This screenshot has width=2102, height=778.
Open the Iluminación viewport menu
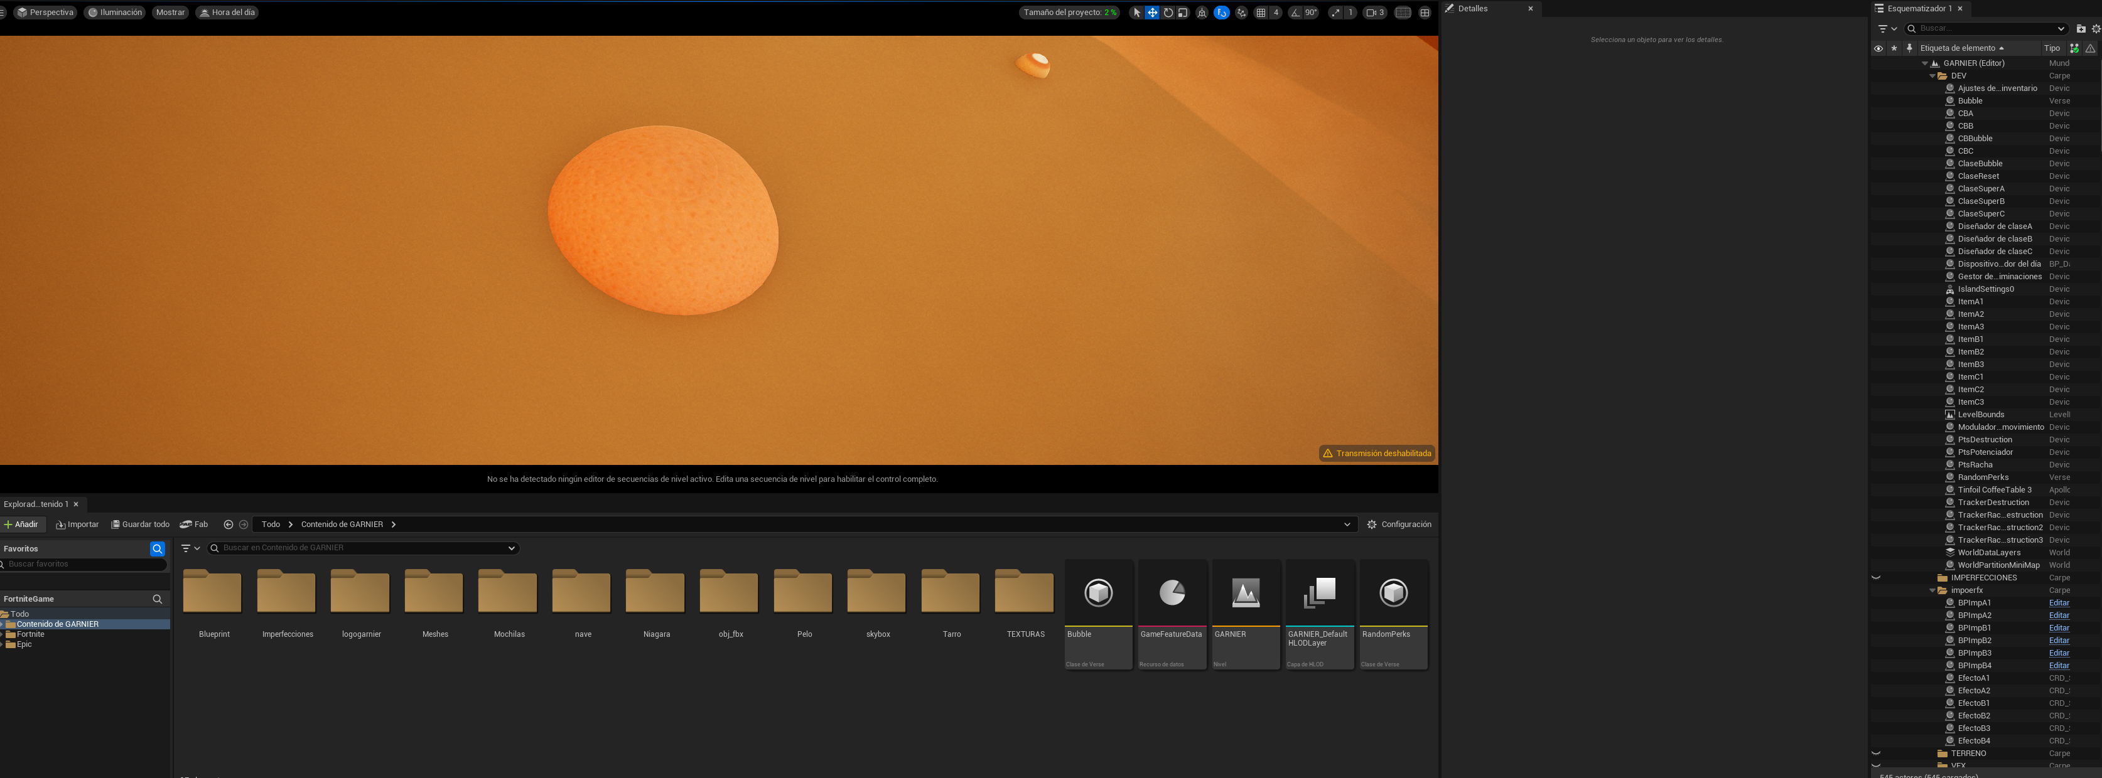tap(115, 12)
